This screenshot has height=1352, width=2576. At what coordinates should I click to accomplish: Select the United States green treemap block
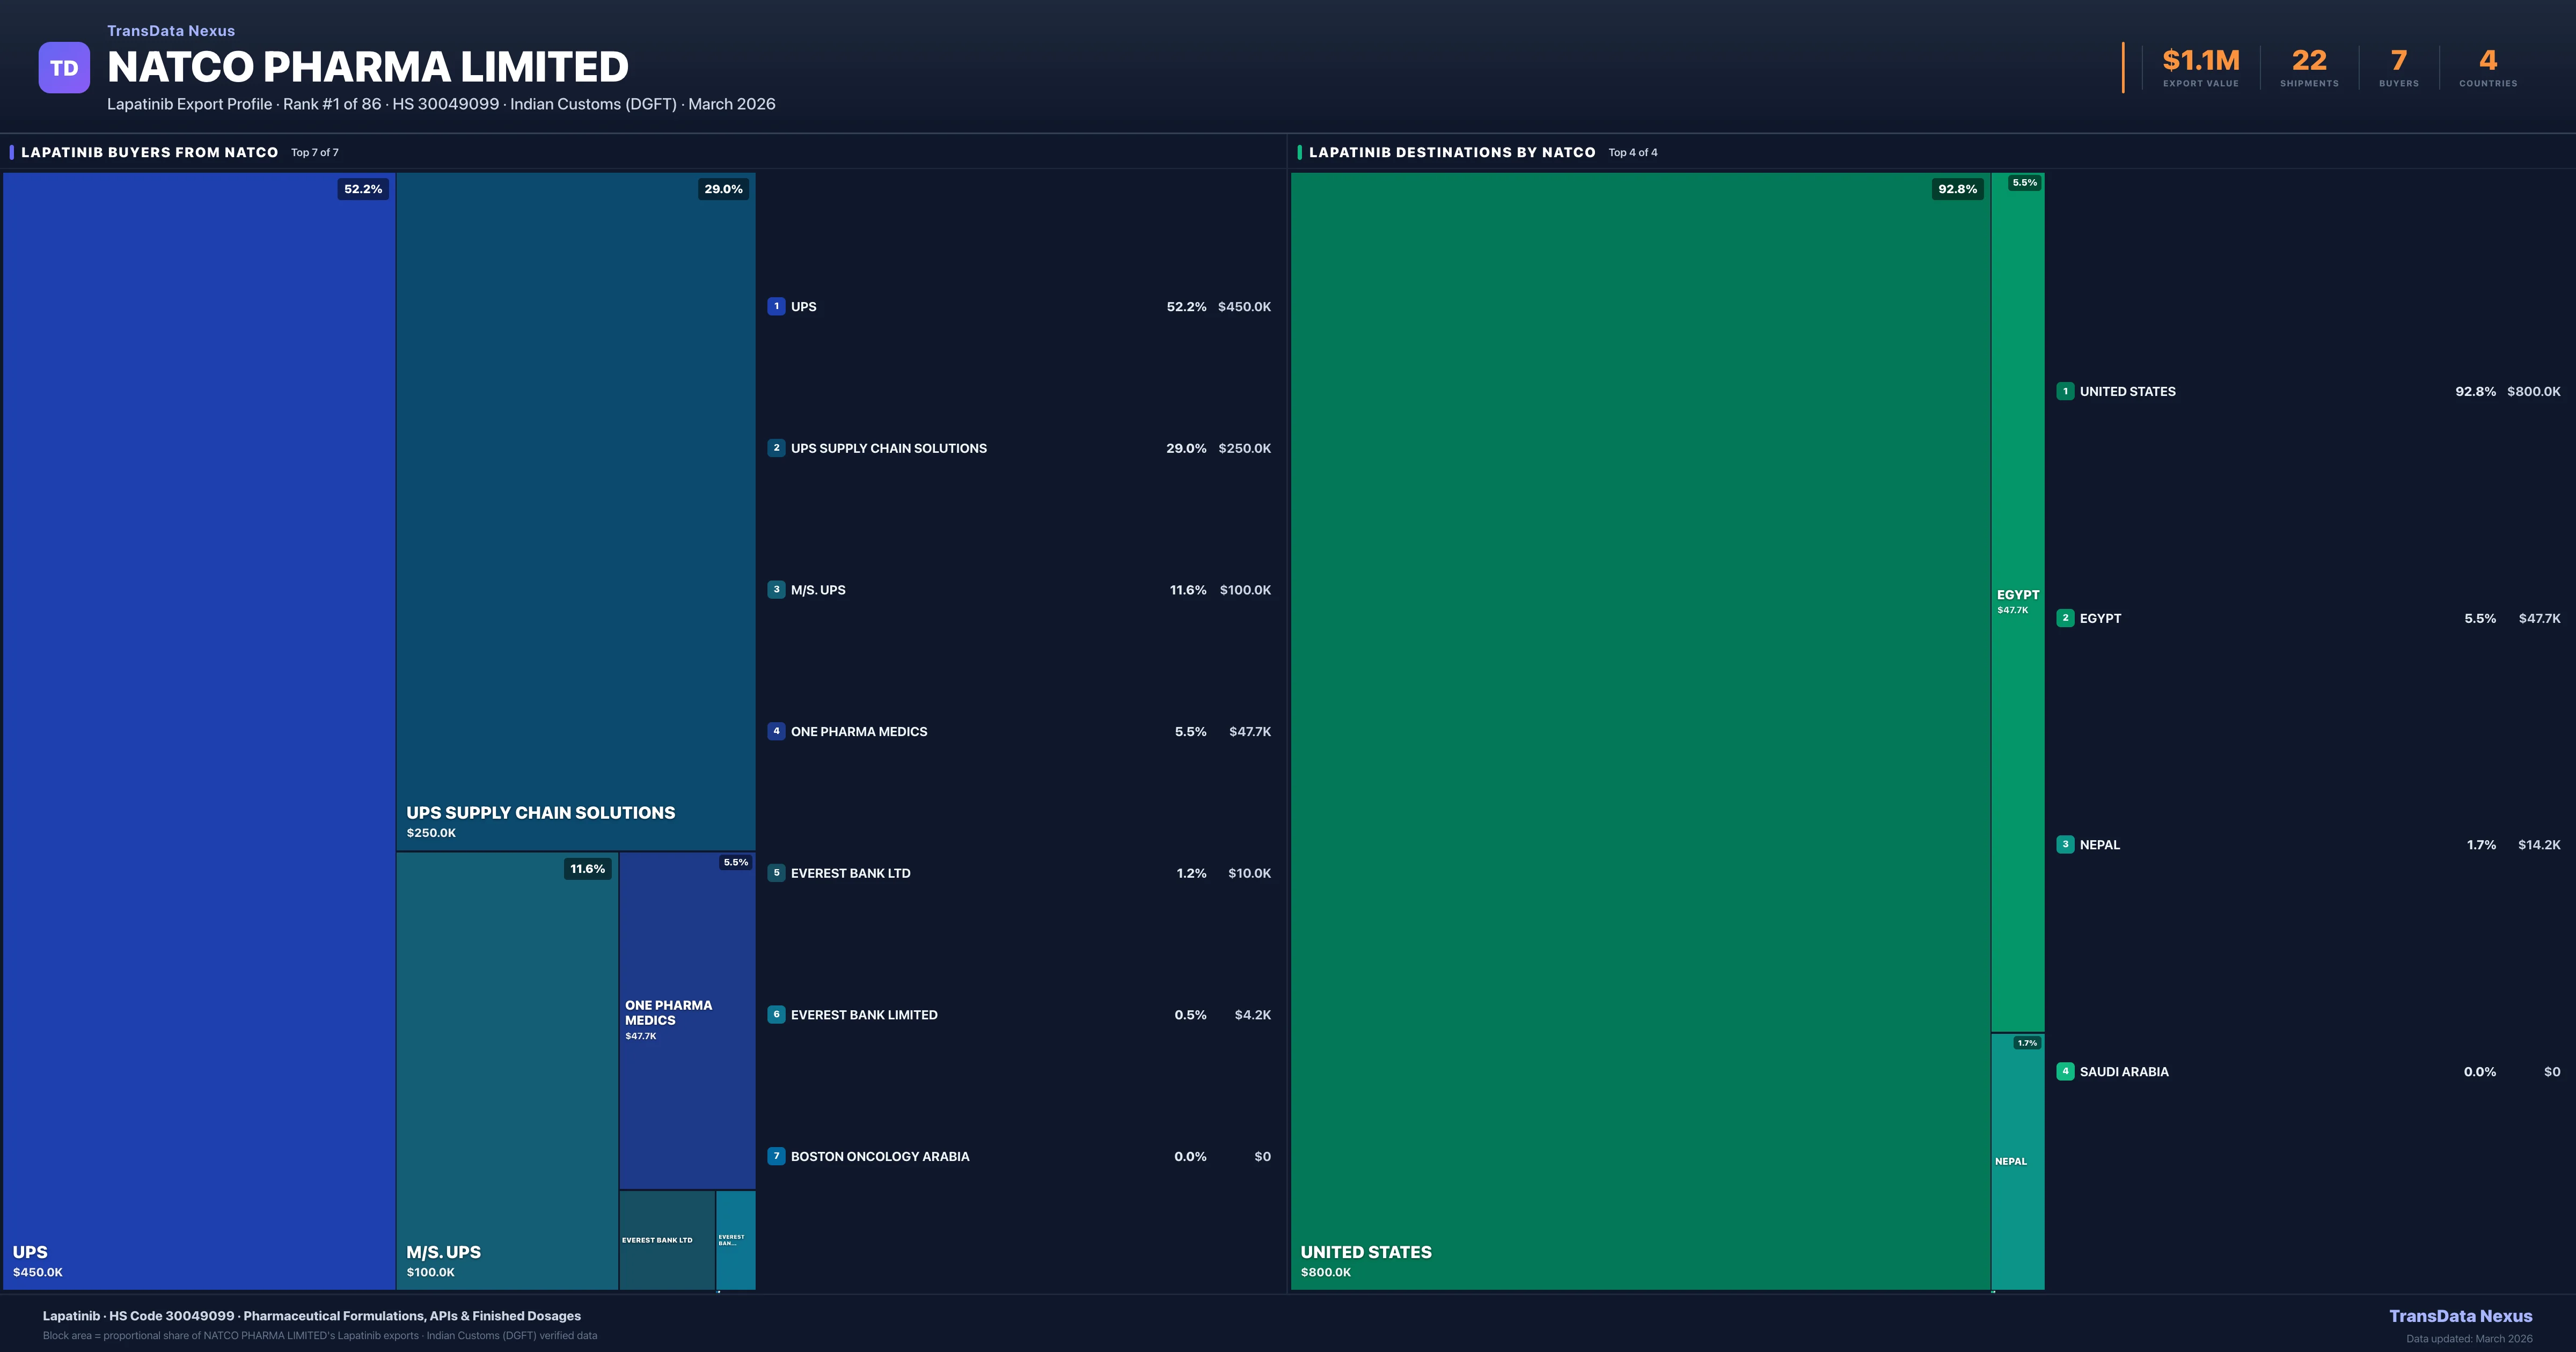(1640, 730)
